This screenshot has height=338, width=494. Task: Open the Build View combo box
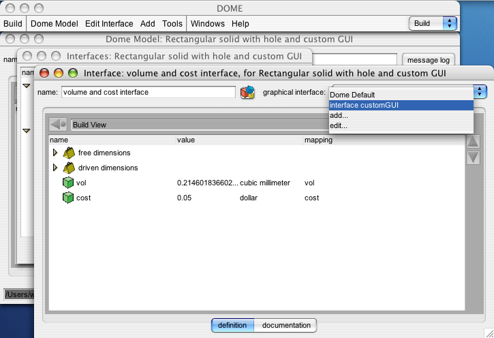[200, 125]
